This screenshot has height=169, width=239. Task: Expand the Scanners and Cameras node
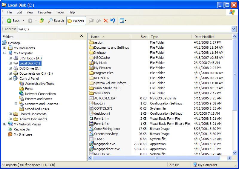pos(16,104)
